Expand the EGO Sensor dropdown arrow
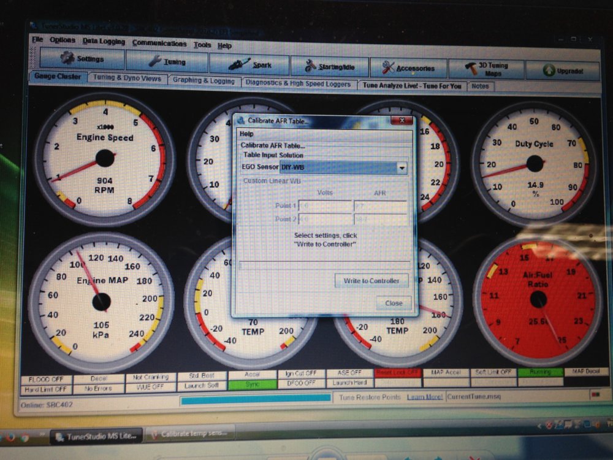This screenshot has height=460, width=613. point(402,168)
